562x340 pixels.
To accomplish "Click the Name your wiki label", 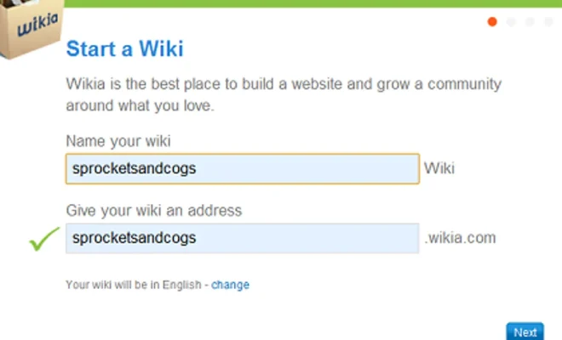I will (118, 141).
